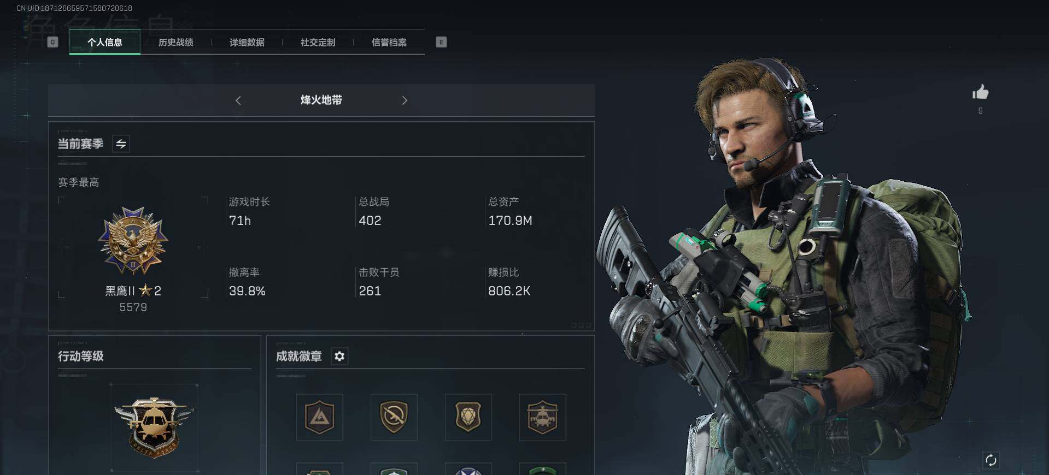Click the E key next-tab button
The height and width of the screenshot is (475, 1049).
pos(442,42)
